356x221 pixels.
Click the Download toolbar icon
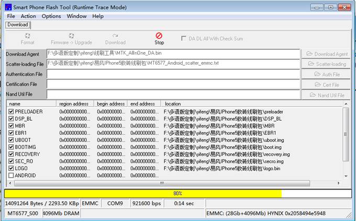pos(115,36)
